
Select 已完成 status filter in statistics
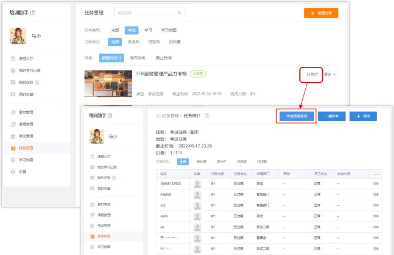[x=242, y=161]
